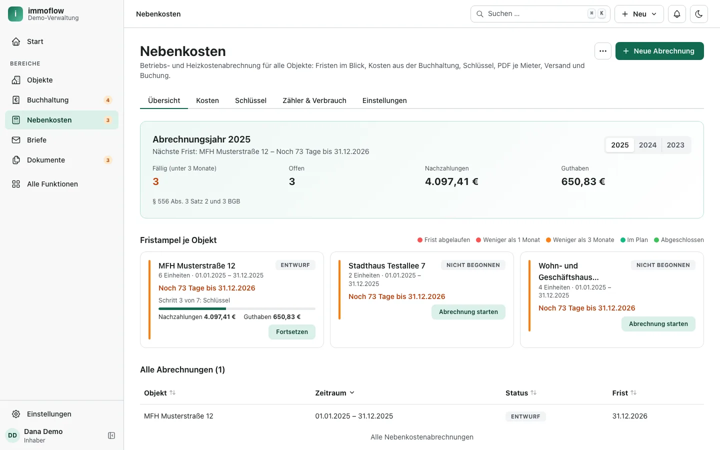Image resolution: width=720 pixels, height=450 pixels.
Task: Open Alle Funktionen in sidebar
Action: 61,184
